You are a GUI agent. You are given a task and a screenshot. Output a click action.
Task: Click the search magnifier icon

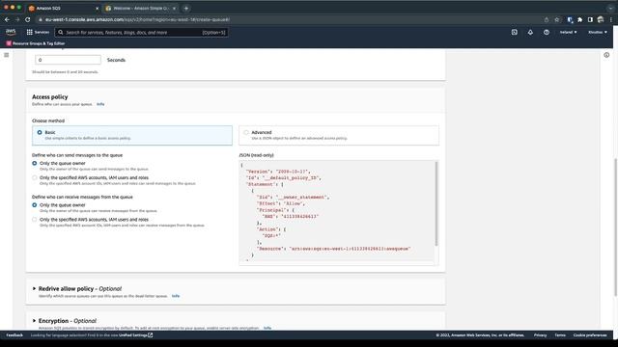pyautogui.click(x=61, y=32)
